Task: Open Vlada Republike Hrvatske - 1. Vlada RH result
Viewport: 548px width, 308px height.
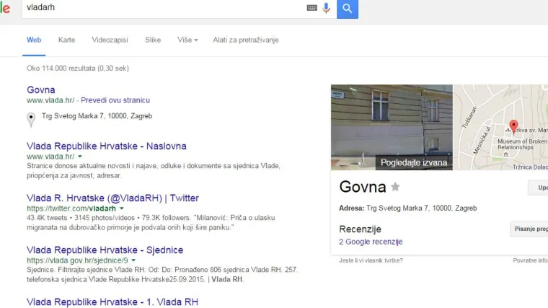Action: click(x=112, y=302)
